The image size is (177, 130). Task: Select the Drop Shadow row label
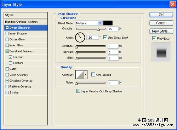point(19,28)
